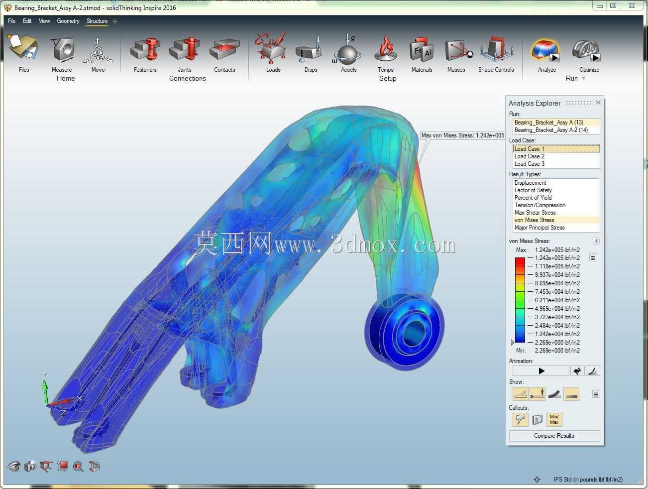Click the lightning icon beside von Mises Stress
This screenshot has height=489, width=648.
596,241
